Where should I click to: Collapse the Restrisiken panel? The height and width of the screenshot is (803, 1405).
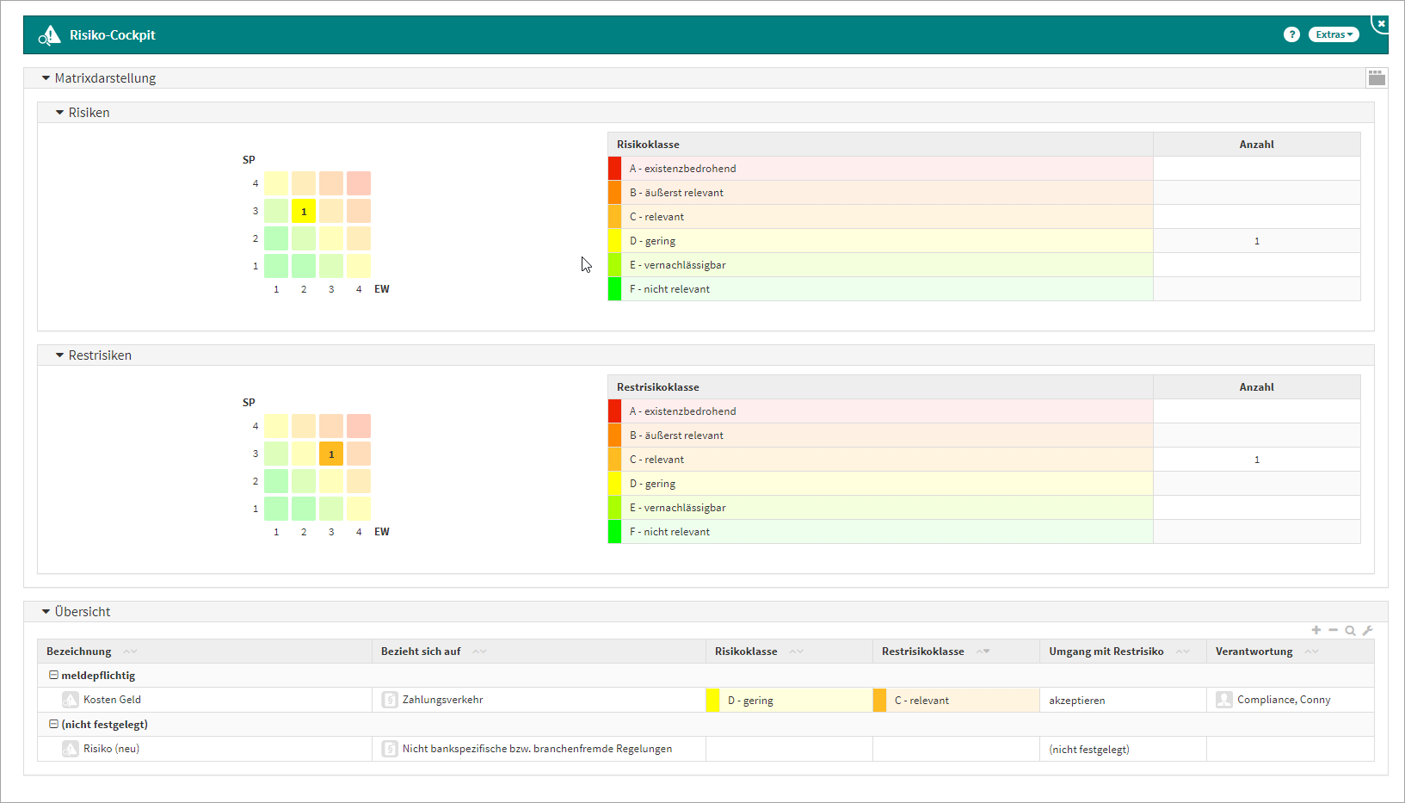point(59,355)
